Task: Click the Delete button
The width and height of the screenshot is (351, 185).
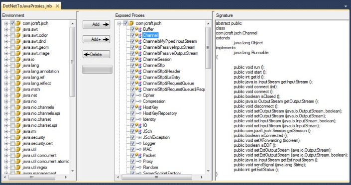Action: [96, 54]
